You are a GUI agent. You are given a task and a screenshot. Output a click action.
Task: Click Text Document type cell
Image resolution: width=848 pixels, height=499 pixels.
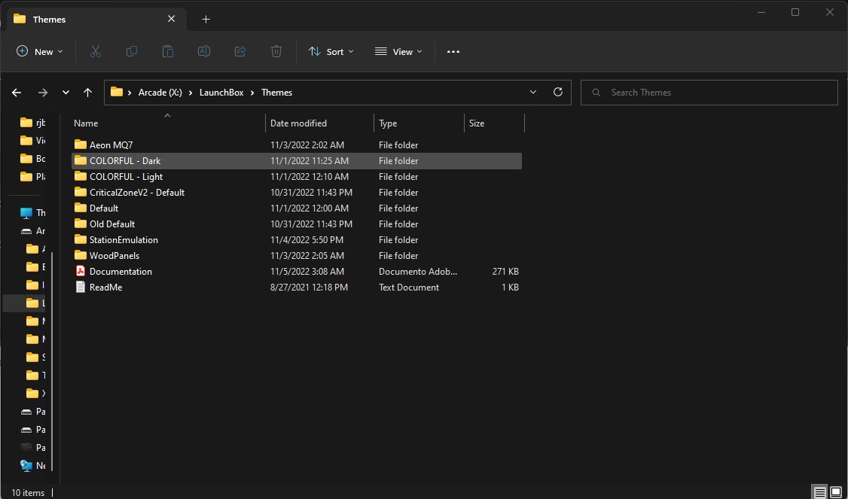(409, 287)
